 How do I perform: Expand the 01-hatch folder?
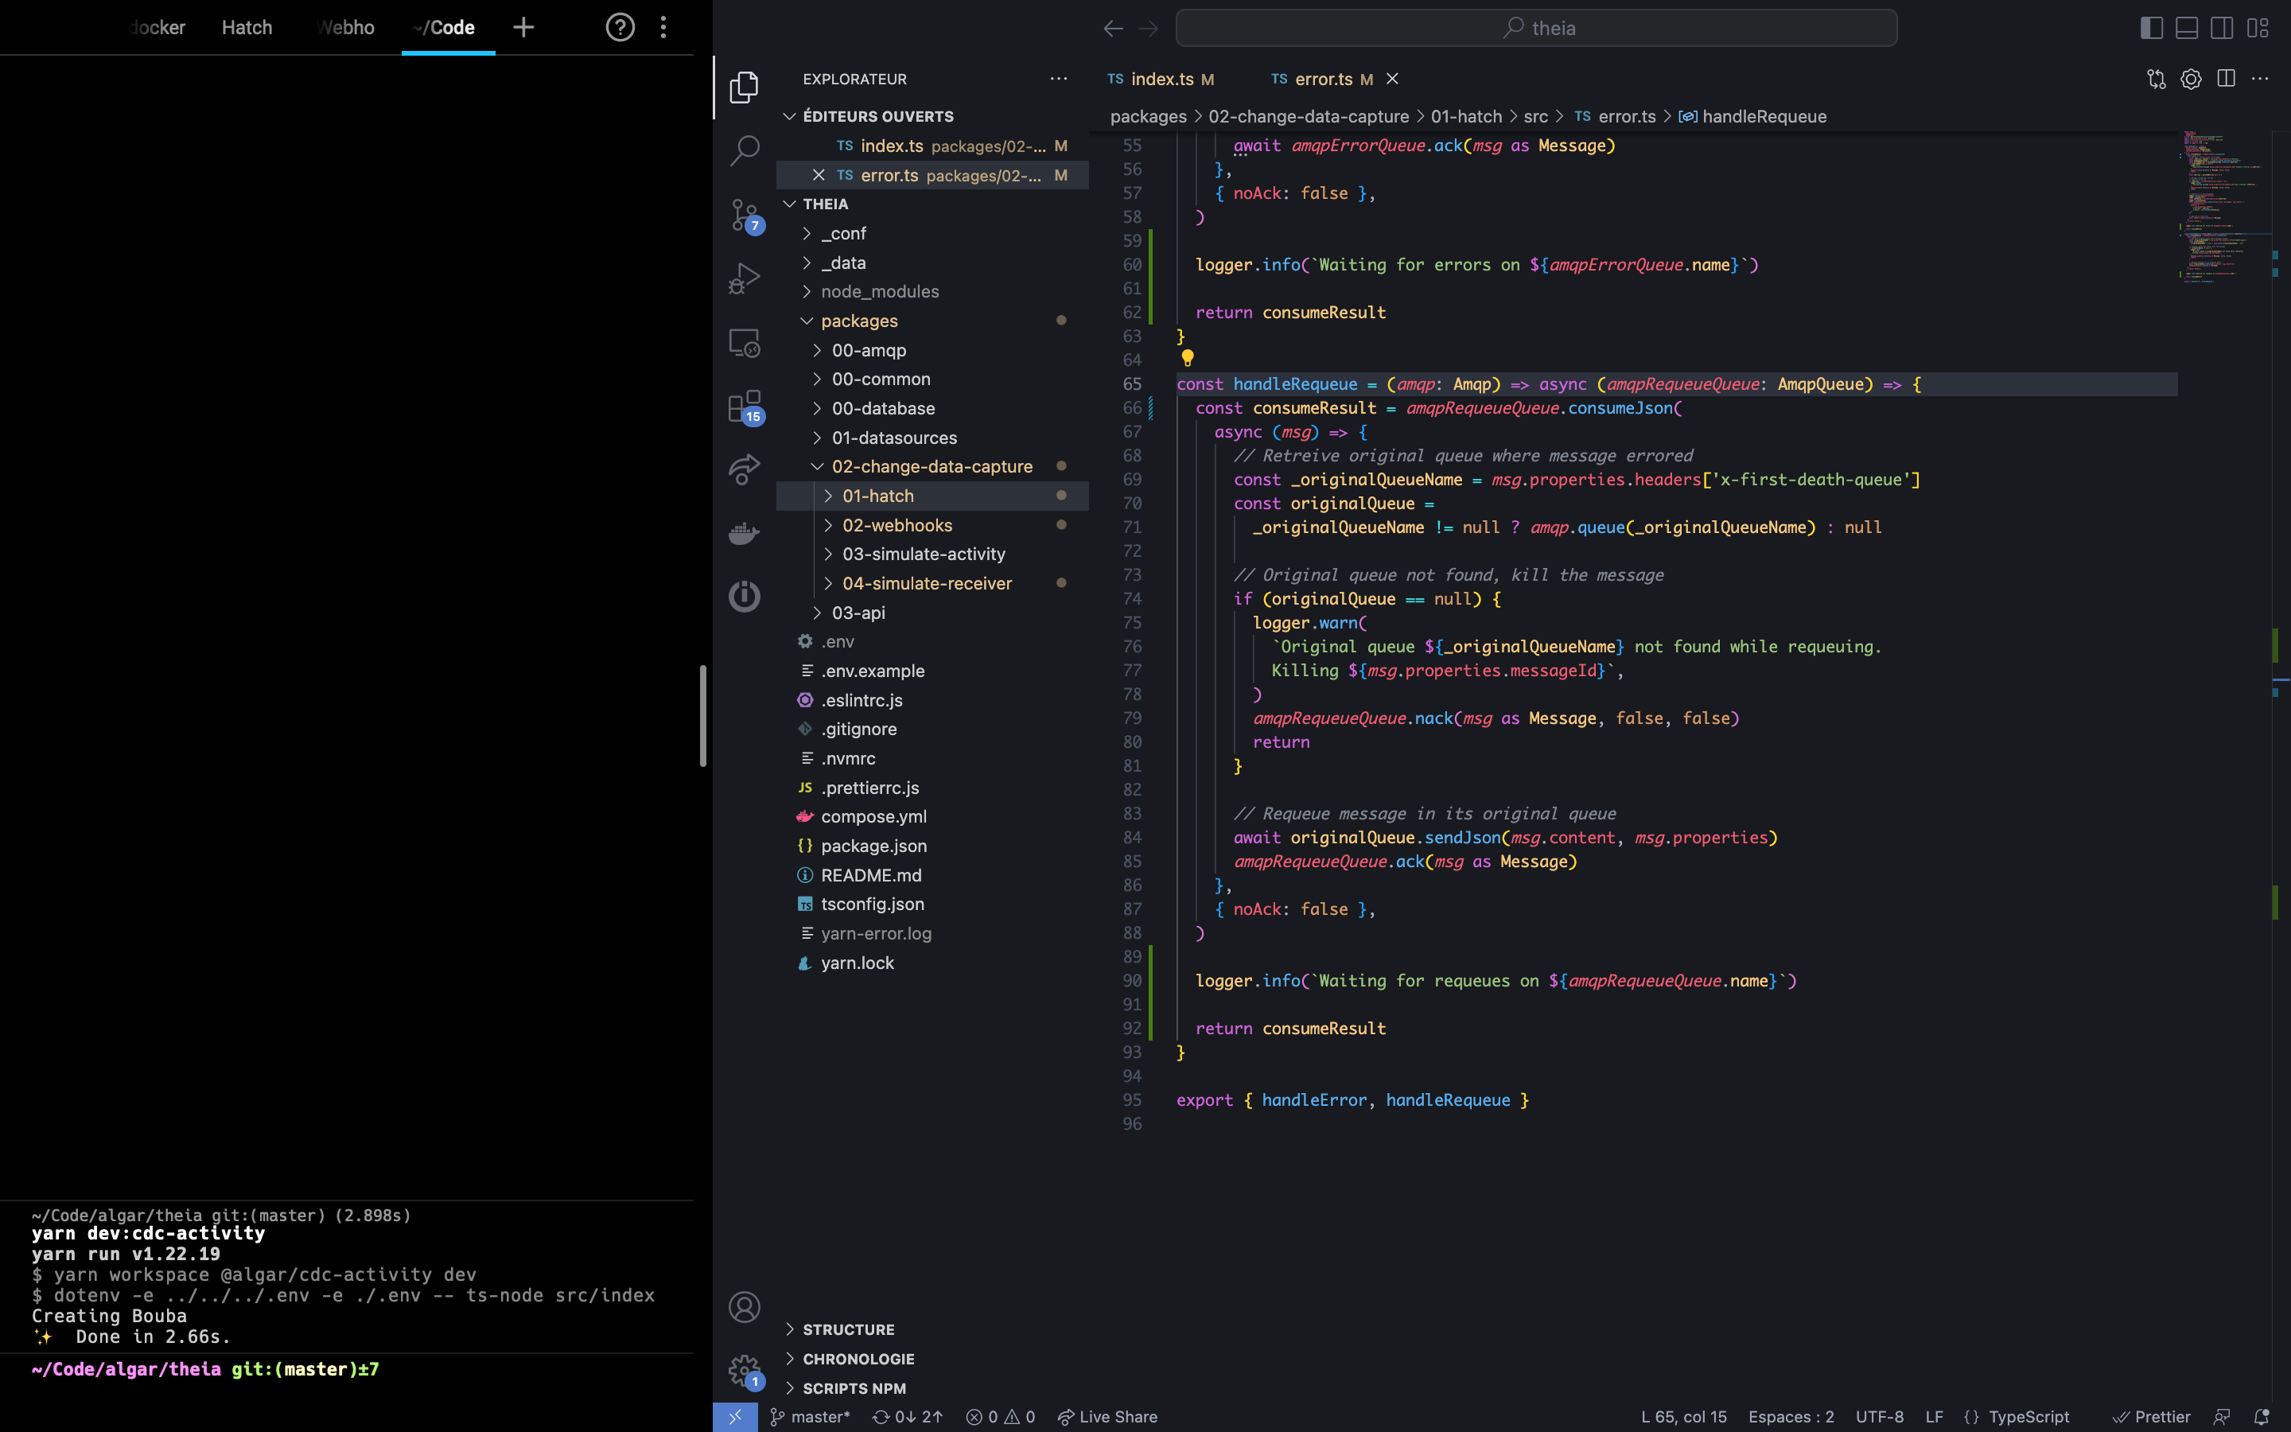click(932, 496)
